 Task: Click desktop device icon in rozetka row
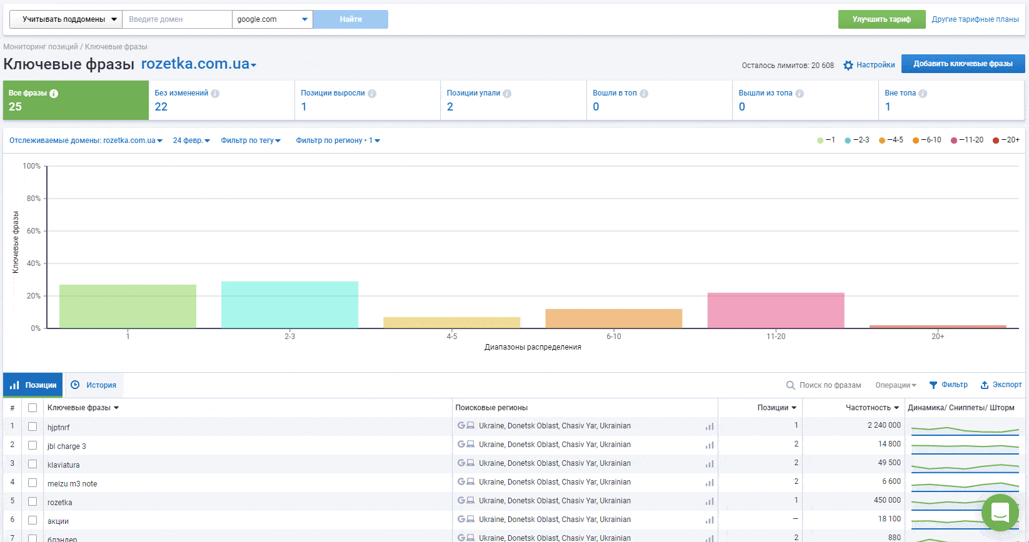tap(471, 500)
